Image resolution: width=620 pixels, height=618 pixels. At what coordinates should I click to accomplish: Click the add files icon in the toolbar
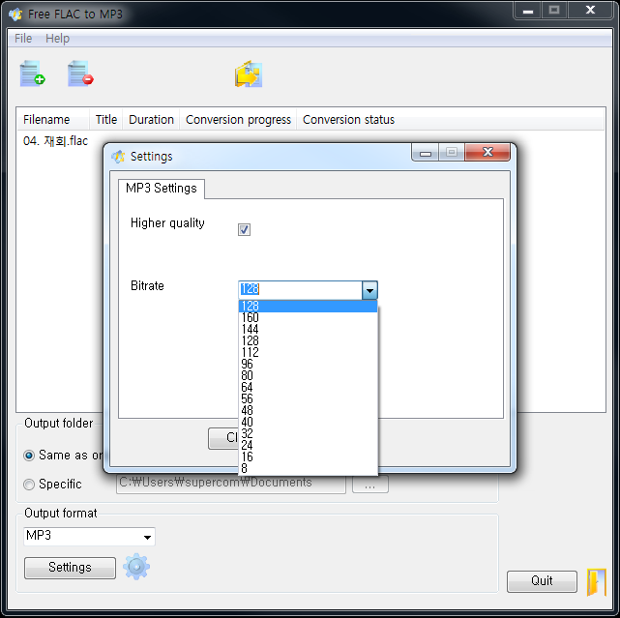pyautogui.click(x=33, y=74)
